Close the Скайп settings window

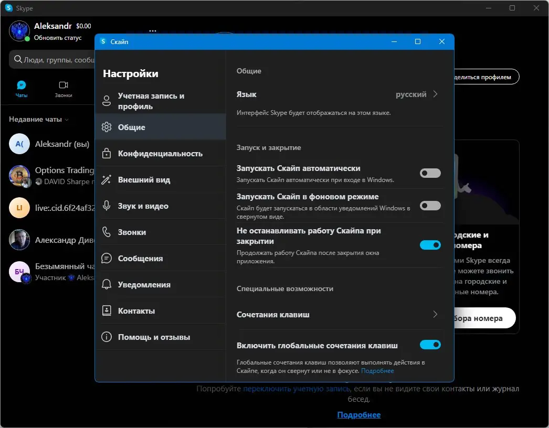[x=442, y=41]
